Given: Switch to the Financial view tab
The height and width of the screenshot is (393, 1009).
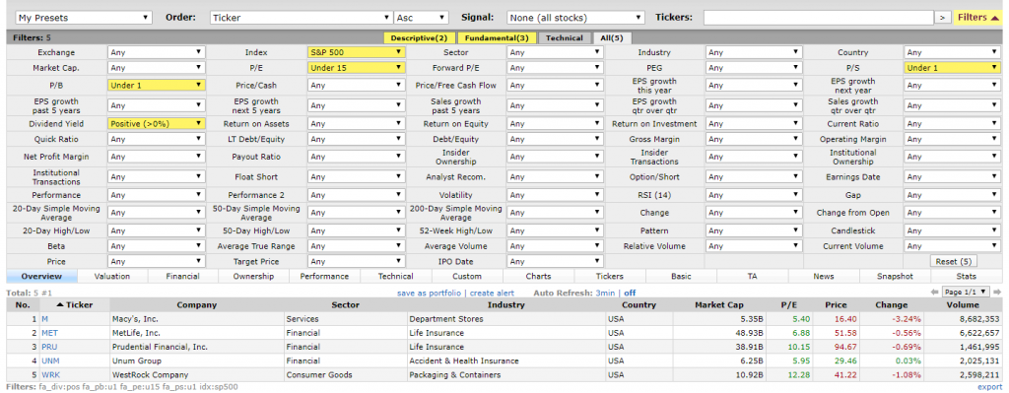Looking at the screenshot, I should (182, 277).
